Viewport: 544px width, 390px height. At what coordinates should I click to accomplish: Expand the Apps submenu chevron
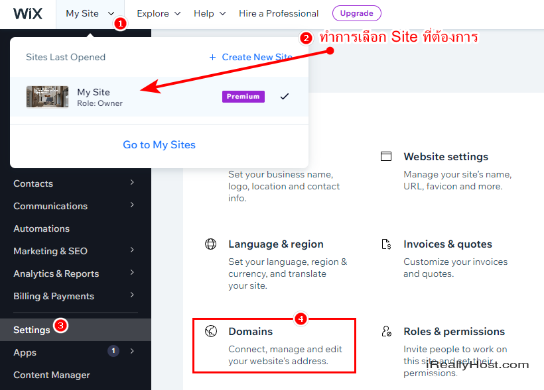click(132, 351)
